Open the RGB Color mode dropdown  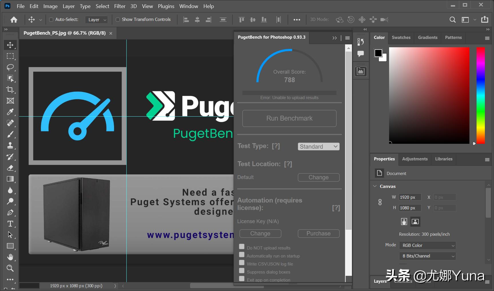pyautogui.click(x=427, y=245)
